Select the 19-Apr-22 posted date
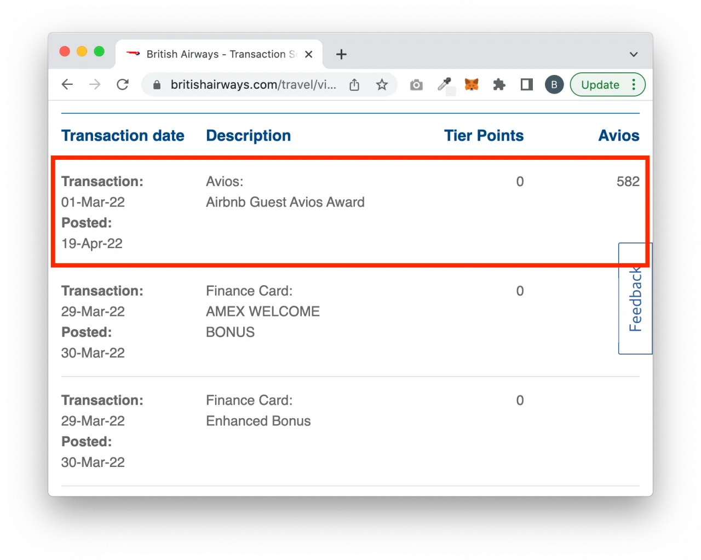The image size is (701, 560). coord(92,244)
